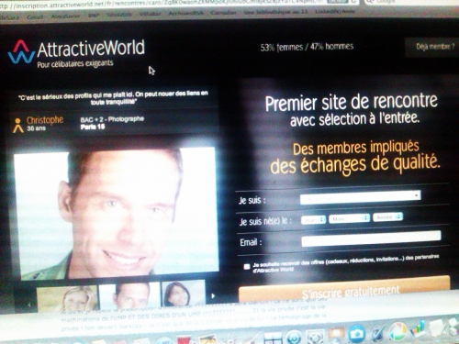Click 'Des membres impliqués' text

(x=355, y=148)
